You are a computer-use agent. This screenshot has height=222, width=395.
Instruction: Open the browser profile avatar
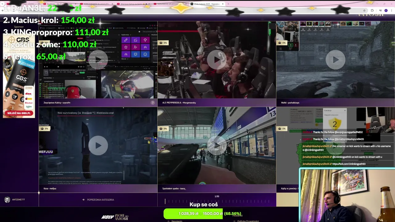point(386,10)
